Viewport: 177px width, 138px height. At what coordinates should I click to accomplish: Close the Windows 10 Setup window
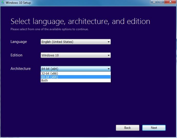click(x=170, y=2)
